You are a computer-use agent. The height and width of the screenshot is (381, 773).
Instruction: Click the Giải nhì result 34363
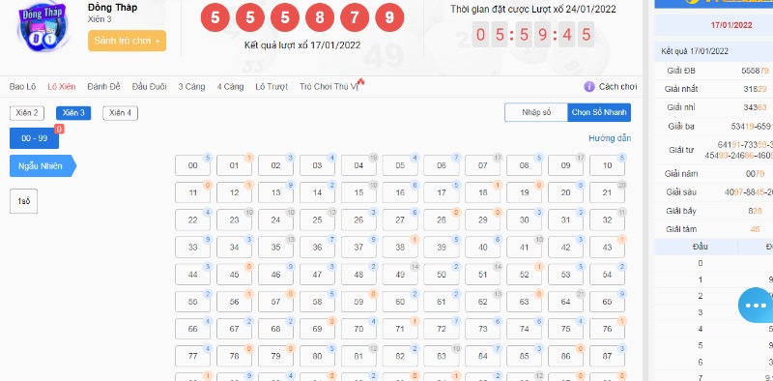[755, 107]
